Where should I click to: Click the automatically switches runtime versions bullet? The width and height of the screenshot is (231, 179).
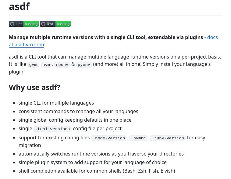click(101, 154)
